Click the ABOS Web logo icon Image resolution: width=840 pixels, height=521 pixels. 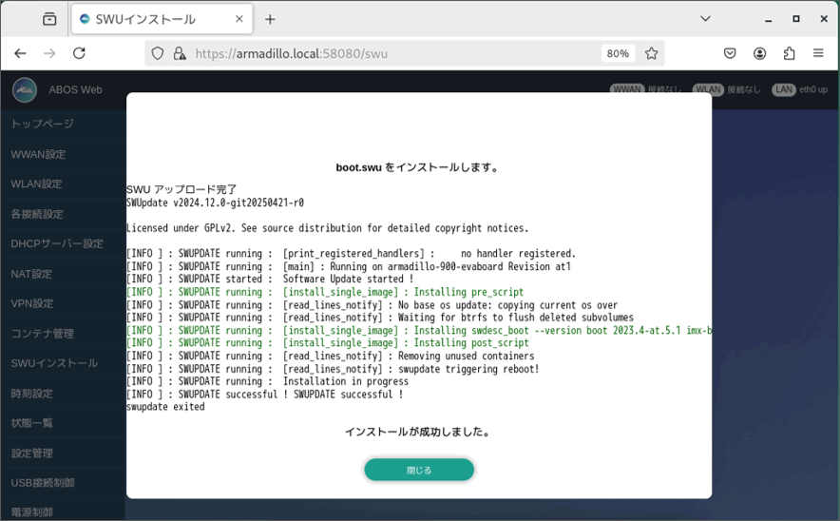(x=25, y=90)
